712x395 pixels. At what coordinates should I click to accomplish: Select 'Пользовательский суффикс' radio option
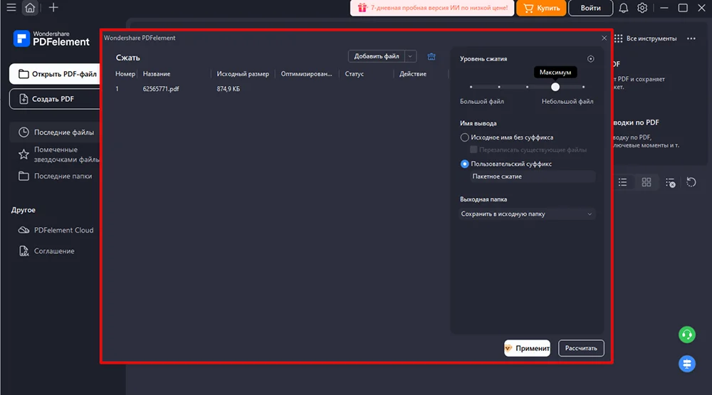coord(465,164)
